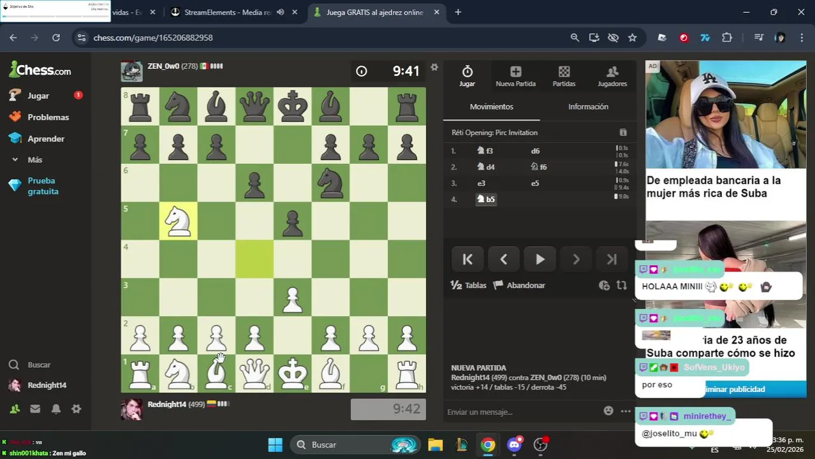Click the sidebar Buscar search
The width and height of the screenshot is (815, 459).
pos(38,365)
